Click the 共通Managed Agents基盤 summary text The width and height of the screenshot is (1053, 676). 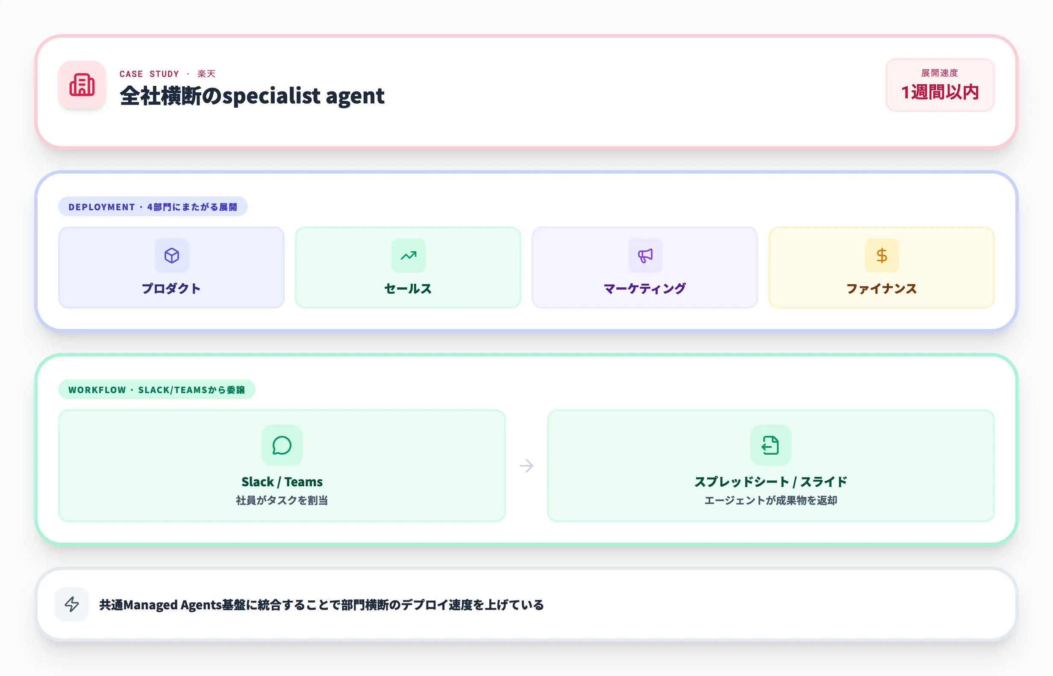tap(321, 605)
